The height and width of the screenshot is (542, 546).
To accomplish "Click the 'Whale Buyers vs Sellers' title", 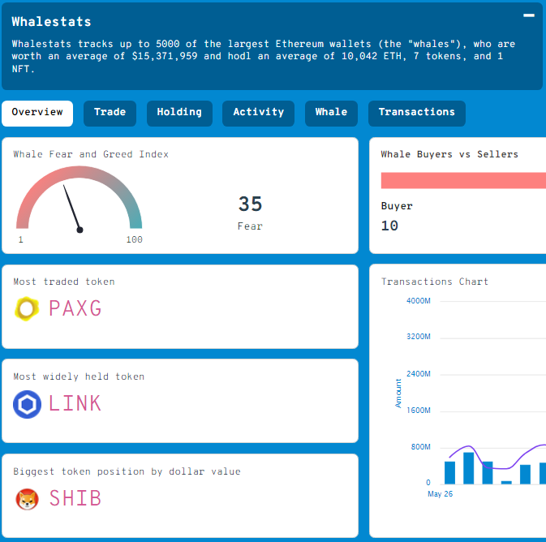I will click(x=449, y=154).
